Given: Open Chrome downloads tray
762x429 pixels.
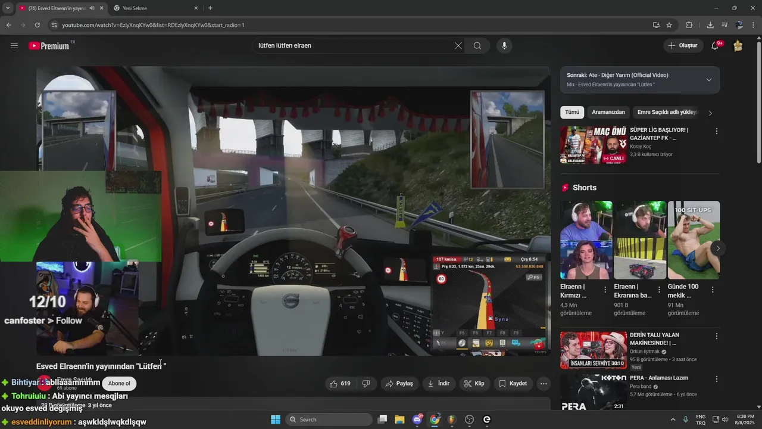Looking at the screenshot, I should [x=710, y=25].
